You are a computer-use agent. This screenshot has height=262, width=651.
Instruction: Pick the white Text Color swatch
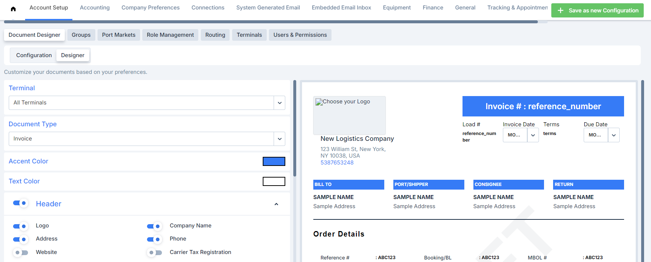pos(274,181)
